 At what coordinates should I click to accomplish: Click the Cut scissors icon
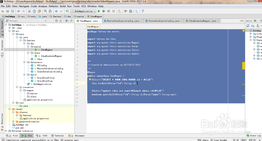29,11
